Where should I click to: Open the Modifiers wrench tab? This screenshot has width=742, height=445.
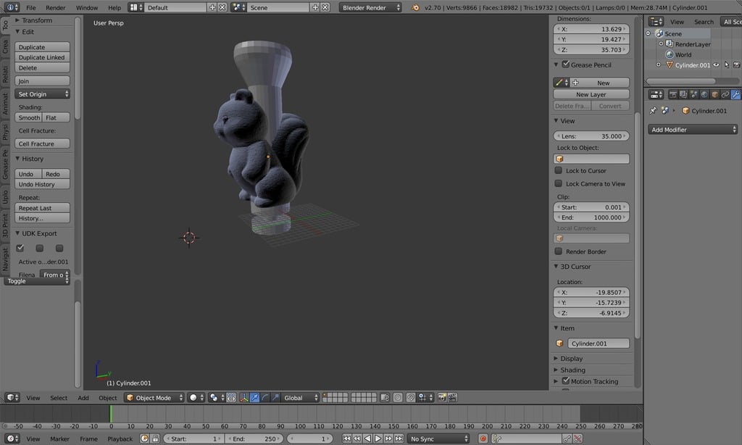click(x=735, y=95)
